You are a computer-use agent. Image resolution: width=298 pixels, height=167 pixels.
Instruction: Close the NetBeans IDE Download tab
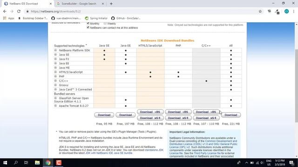pyautogui.click(x=51, y=4)
